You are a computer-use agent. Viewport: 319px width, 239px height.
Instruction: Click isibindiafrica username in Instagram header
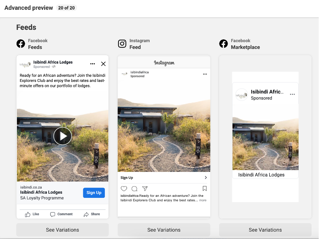tap(140, 72)
